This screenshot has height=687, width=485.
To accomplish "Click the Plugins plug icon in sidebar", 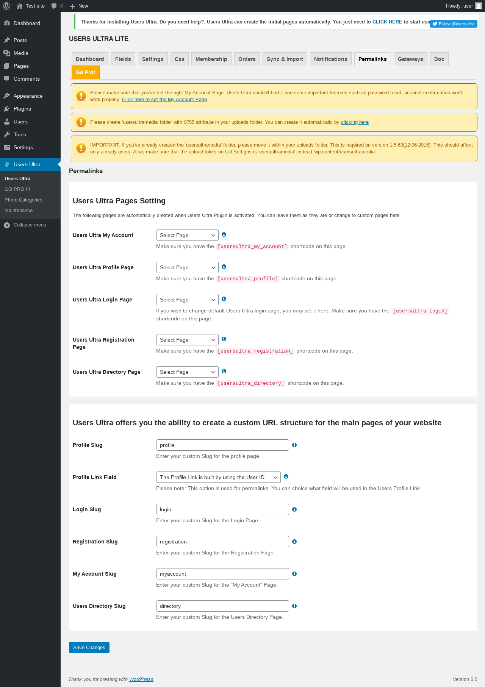I will click(x=7, y=109).
